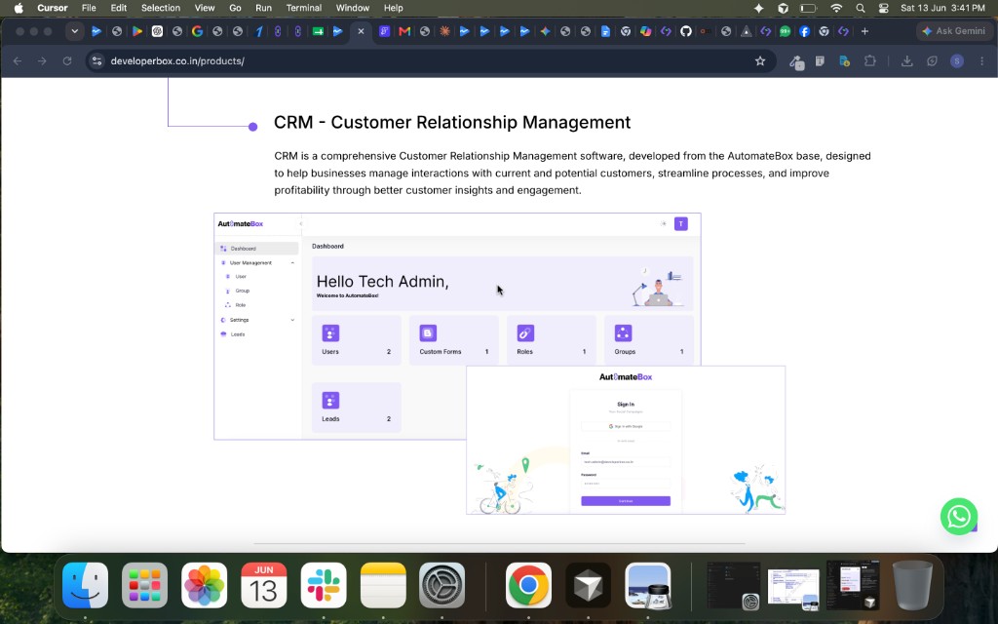
Task: Click the Cursor cube icon in menu bar
Action: 783,8
